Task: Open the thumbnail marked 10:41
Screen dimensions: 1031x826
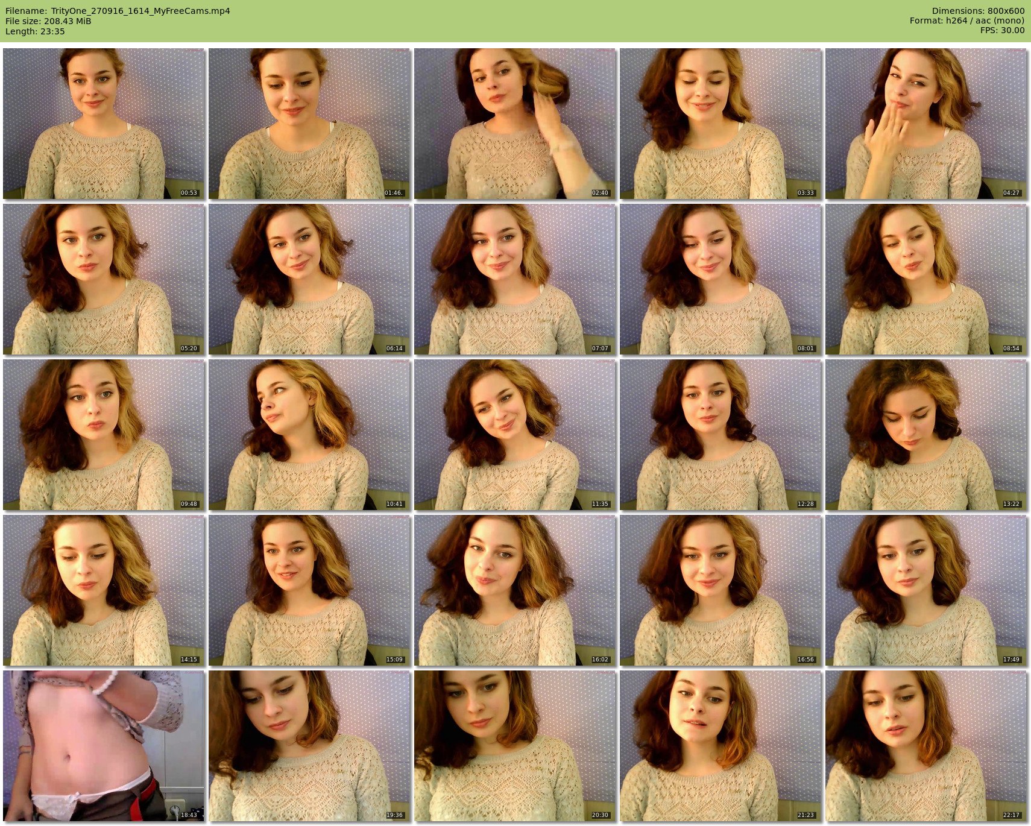Action: [309, 435]
